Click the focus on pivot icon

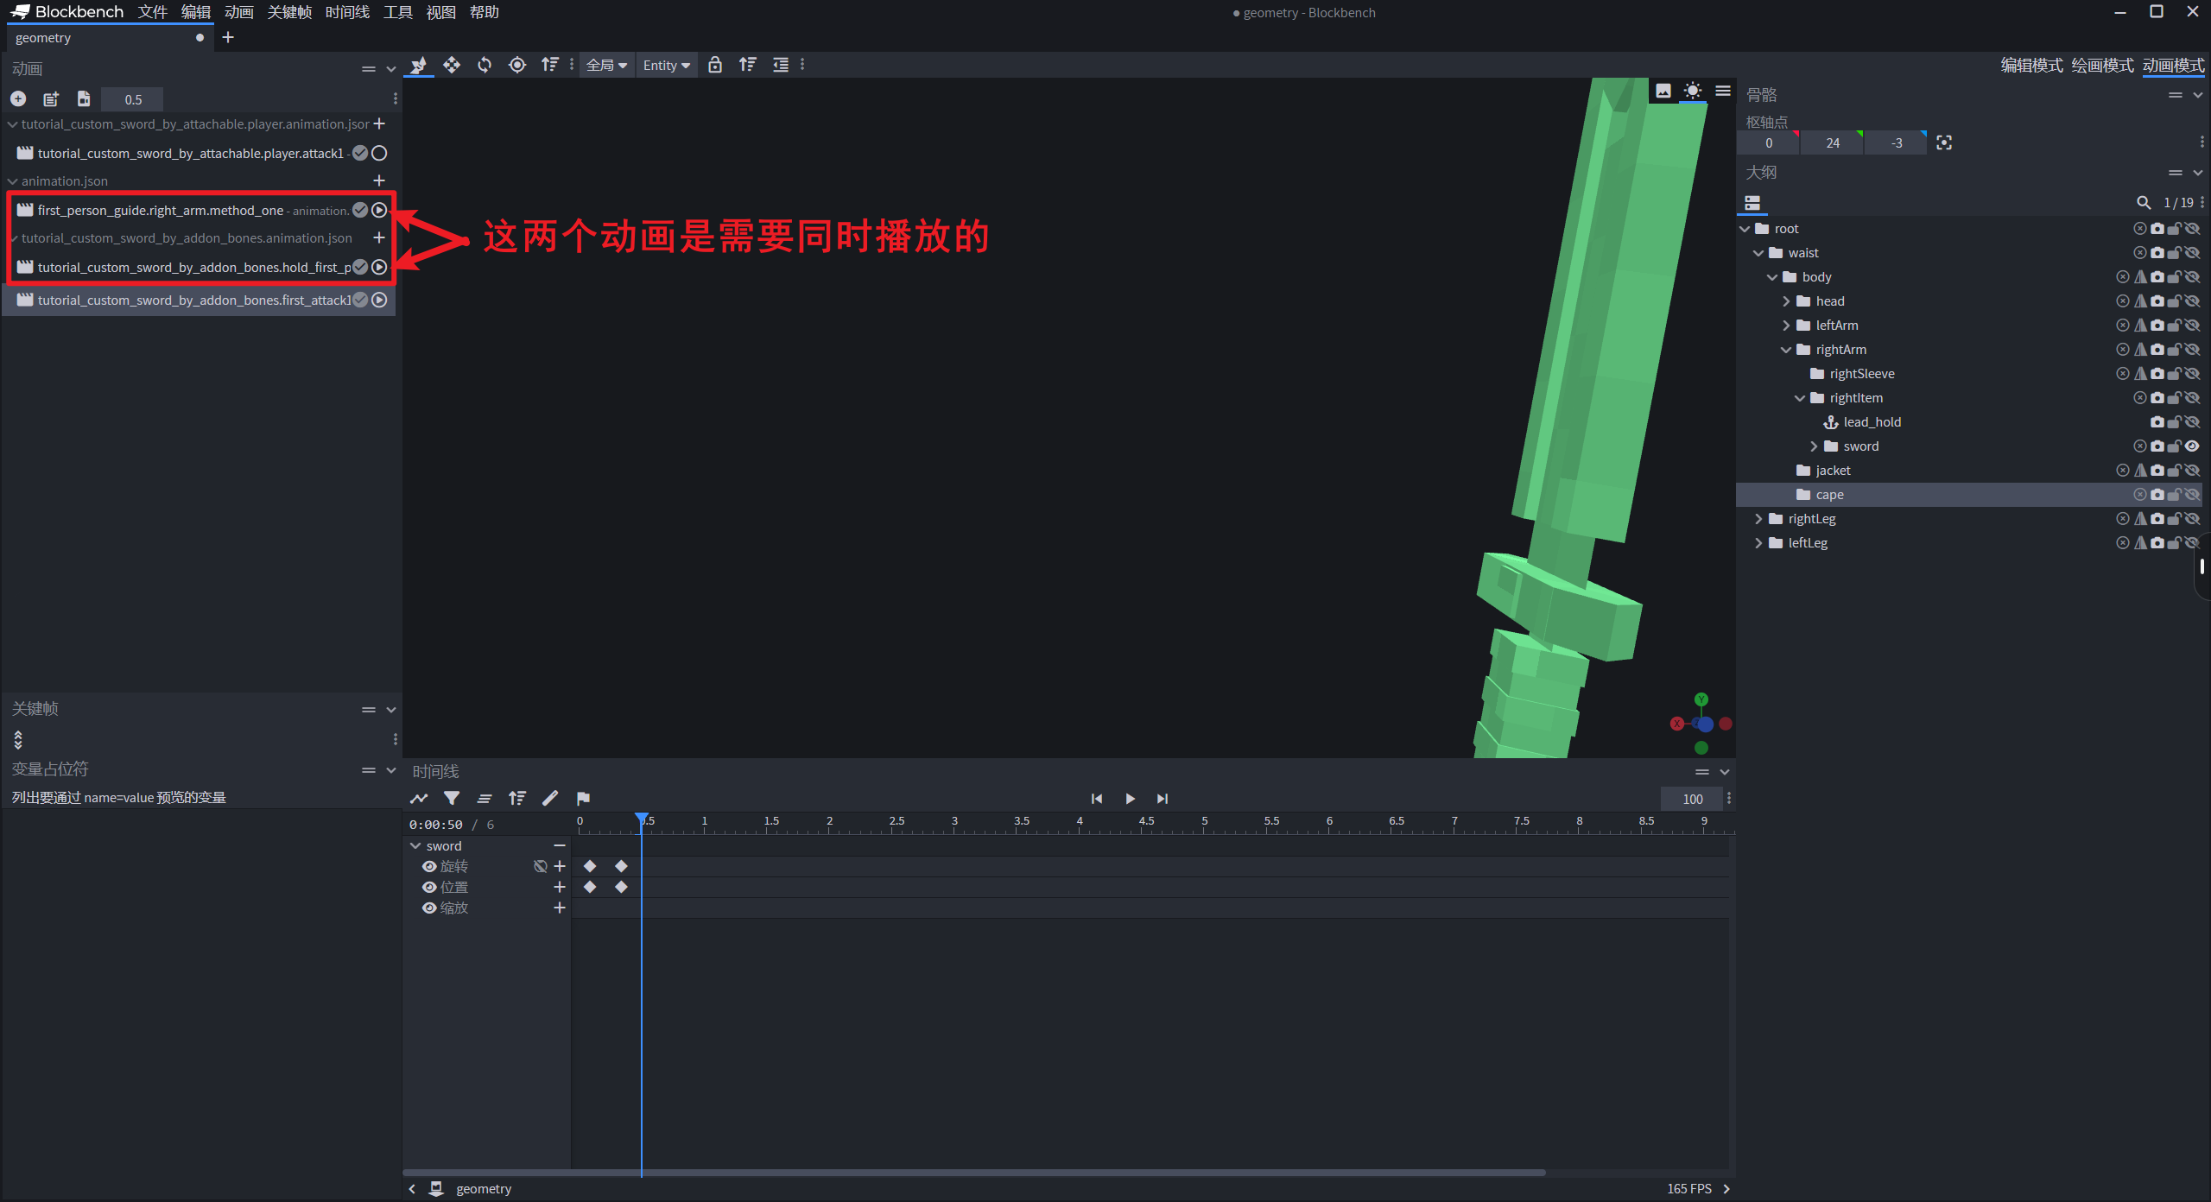tap(1944, 142)
